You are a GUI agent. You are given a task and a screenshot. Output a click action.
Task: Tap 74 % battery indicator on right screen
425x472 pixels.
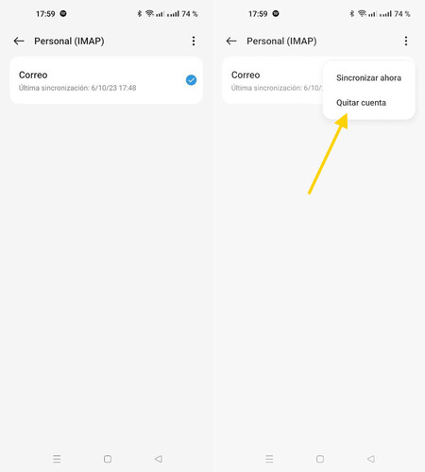coord(402,14)
